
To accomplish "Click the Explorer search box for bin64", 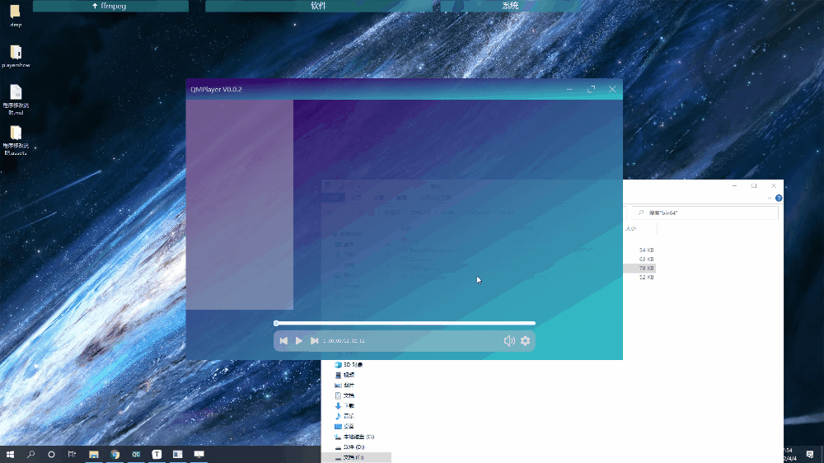I will click(705, 213).
